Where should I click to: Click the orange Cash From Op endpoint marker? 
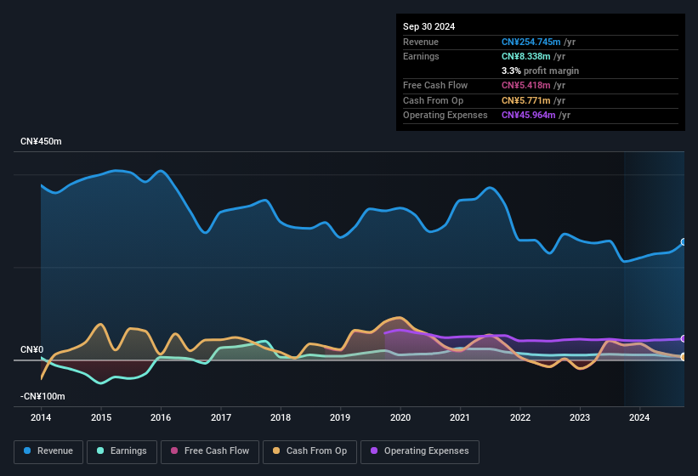pos(684,356)
